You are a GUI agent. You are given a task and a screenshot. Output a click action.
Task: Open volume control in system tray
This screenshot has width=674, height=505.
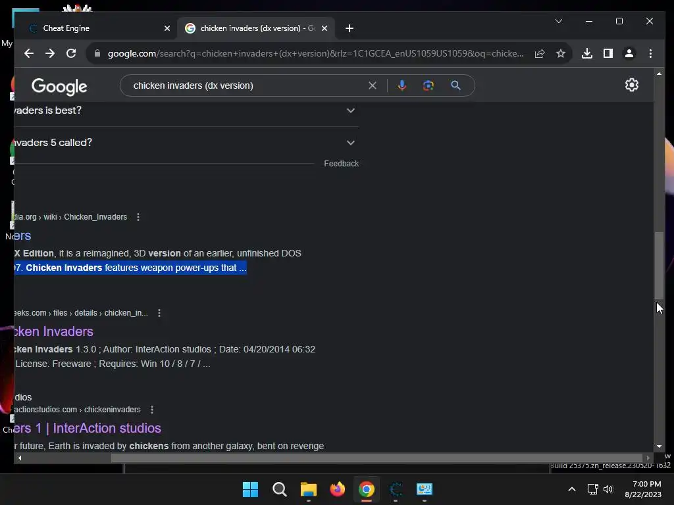pos(608,489)
